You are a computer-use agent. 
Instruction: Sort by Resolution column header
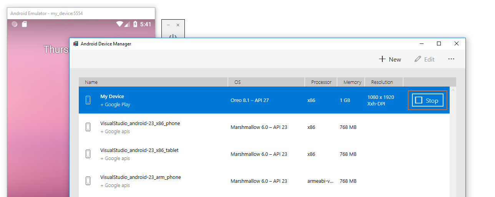(384, 82)
